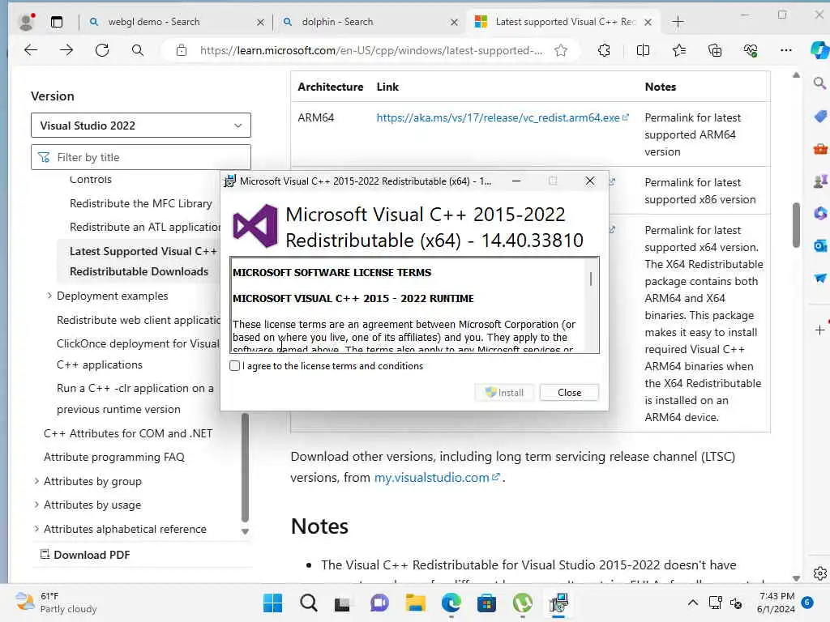Screen dimensions: 830x622
Task: Click the installer app taskbar icon
Action: point(558,603)
